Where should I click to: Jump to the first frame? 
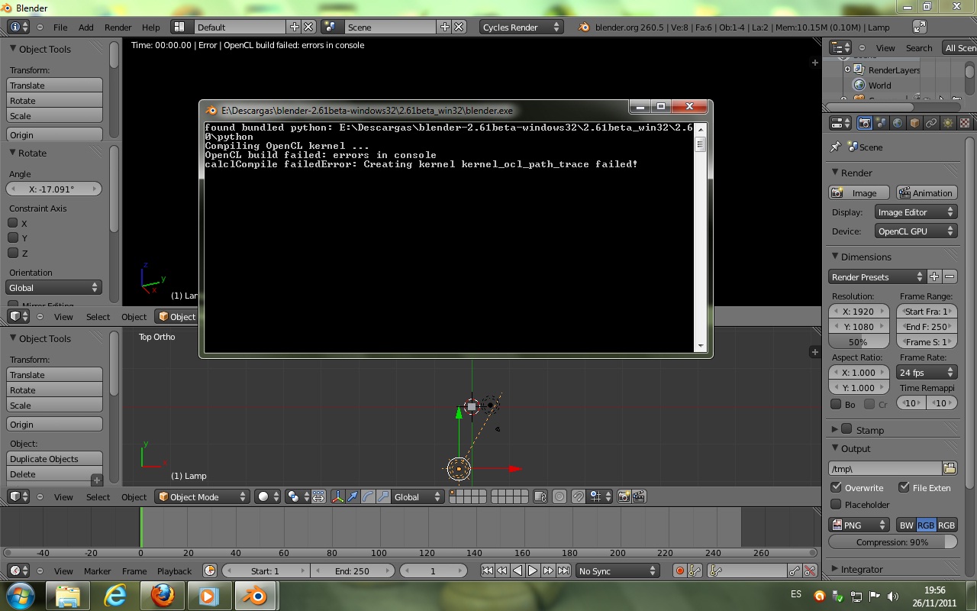click(x=487, y=571)
